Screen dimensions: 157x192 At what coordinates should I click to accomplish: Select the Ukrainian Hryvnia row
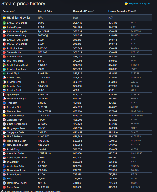(77, 18)
